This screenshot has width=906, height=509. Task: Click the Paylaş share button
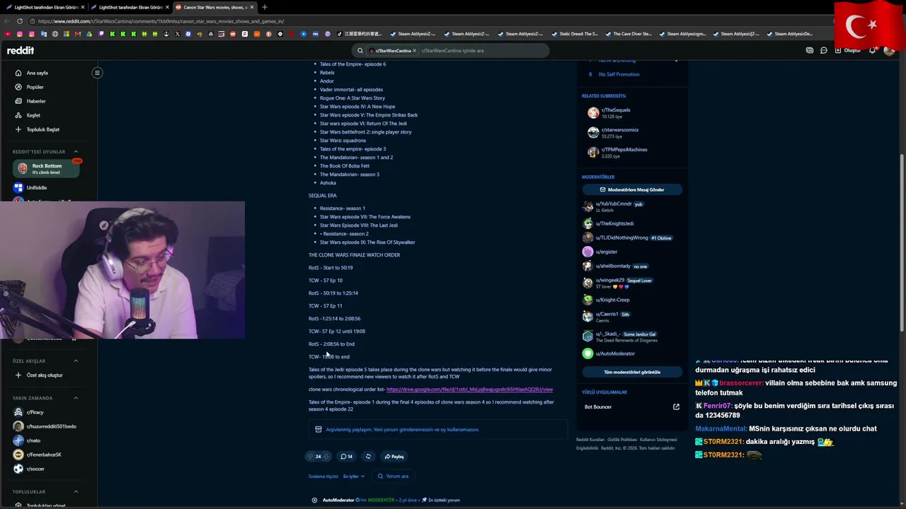click(394, 457)
